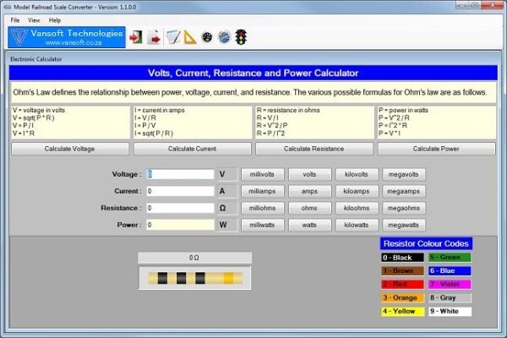Select kilovolts unit

click(357, 174)
